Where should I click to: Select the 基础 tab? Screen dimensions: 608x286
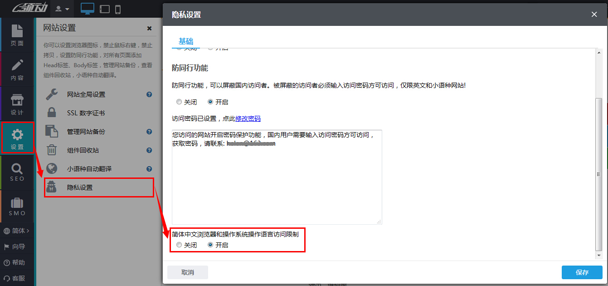[186, 41]
